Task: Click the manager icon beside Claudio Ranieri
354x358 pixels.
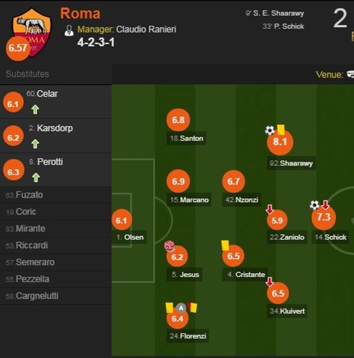Action: coord(69,30)
